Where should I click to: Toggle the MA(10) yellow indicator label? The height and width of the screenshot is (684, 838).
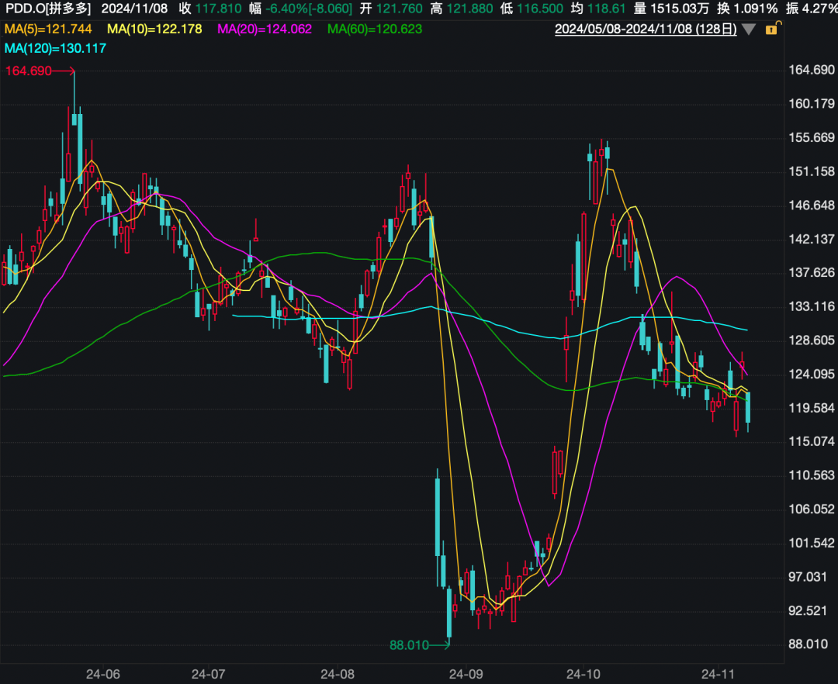[x=154, y=29]
